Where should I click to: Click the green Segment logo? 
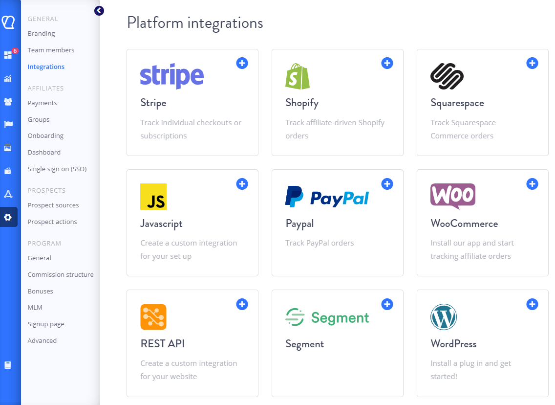click(327, 317)
